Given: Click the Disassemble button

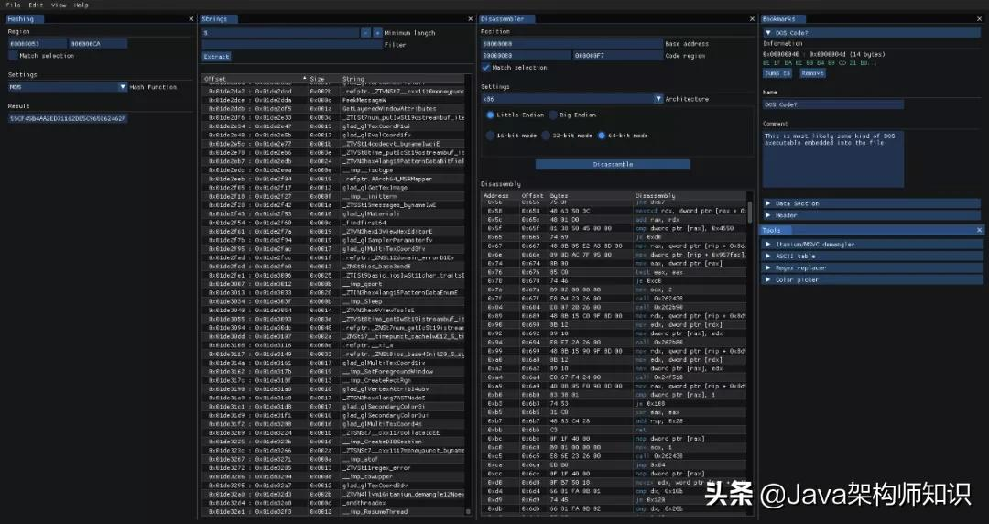Looking at the screenshot, I should (x=613, y=164).
